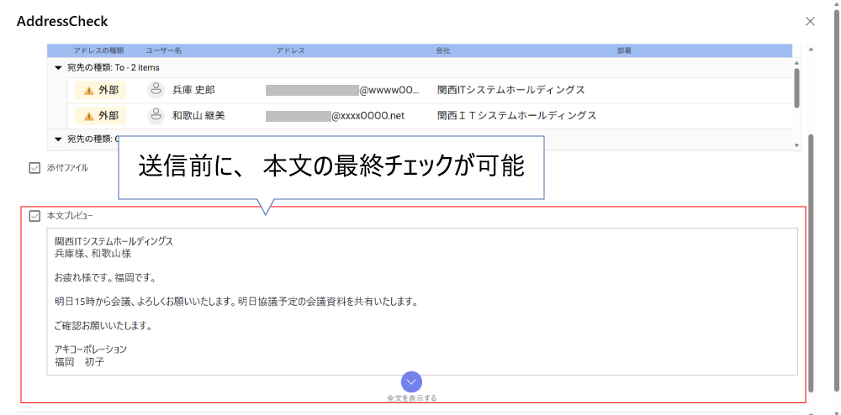Click the 会社 column header
The height and width of the screenshot is (415, 841).
pos(443,50)
